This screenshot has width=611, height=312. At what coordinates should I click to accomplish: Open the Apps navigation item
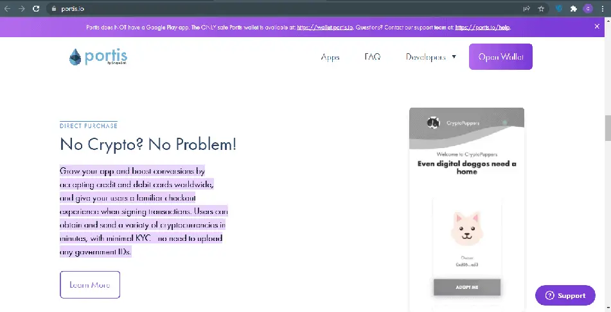click(x=330, y=57)
